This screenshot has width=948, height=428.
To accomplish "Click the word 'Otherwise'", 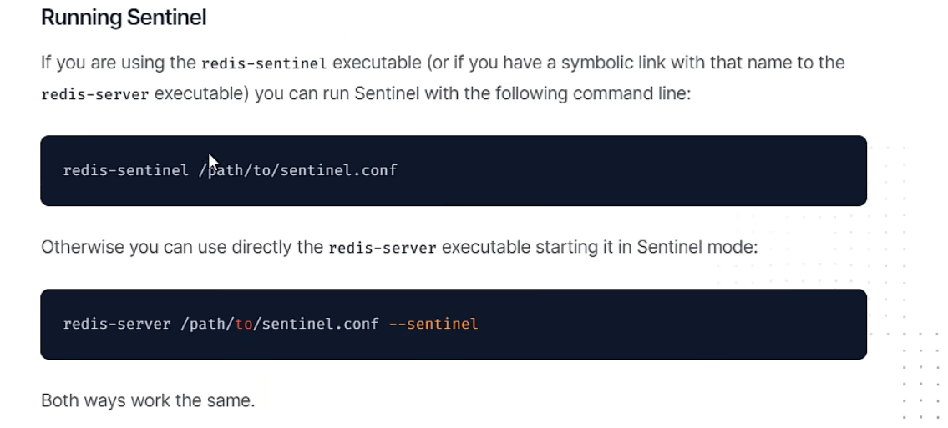I will pyautogui.click(x=82, y=248).
